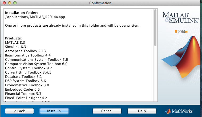Select the 'Simulink 8.3' line

pyautogui.click(x=15, y=47)
